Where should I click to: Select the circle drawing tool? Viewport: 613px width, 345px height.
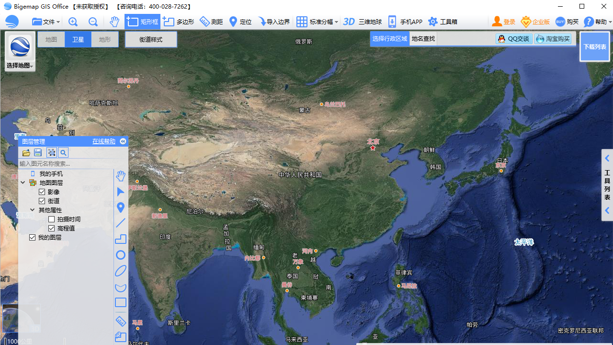click(121, 255)
